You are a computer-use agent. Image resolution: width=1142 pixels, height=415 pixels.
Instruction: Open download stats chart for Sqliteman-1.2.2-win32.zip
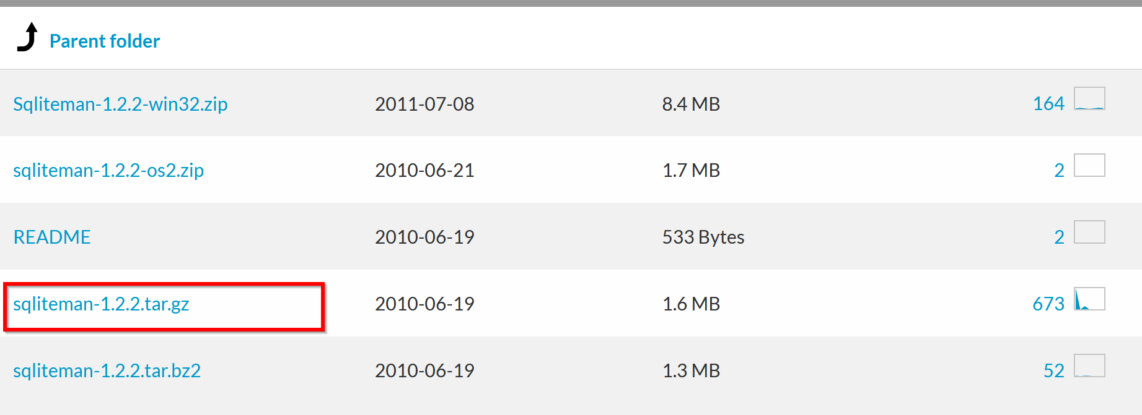pos(1089,99)
